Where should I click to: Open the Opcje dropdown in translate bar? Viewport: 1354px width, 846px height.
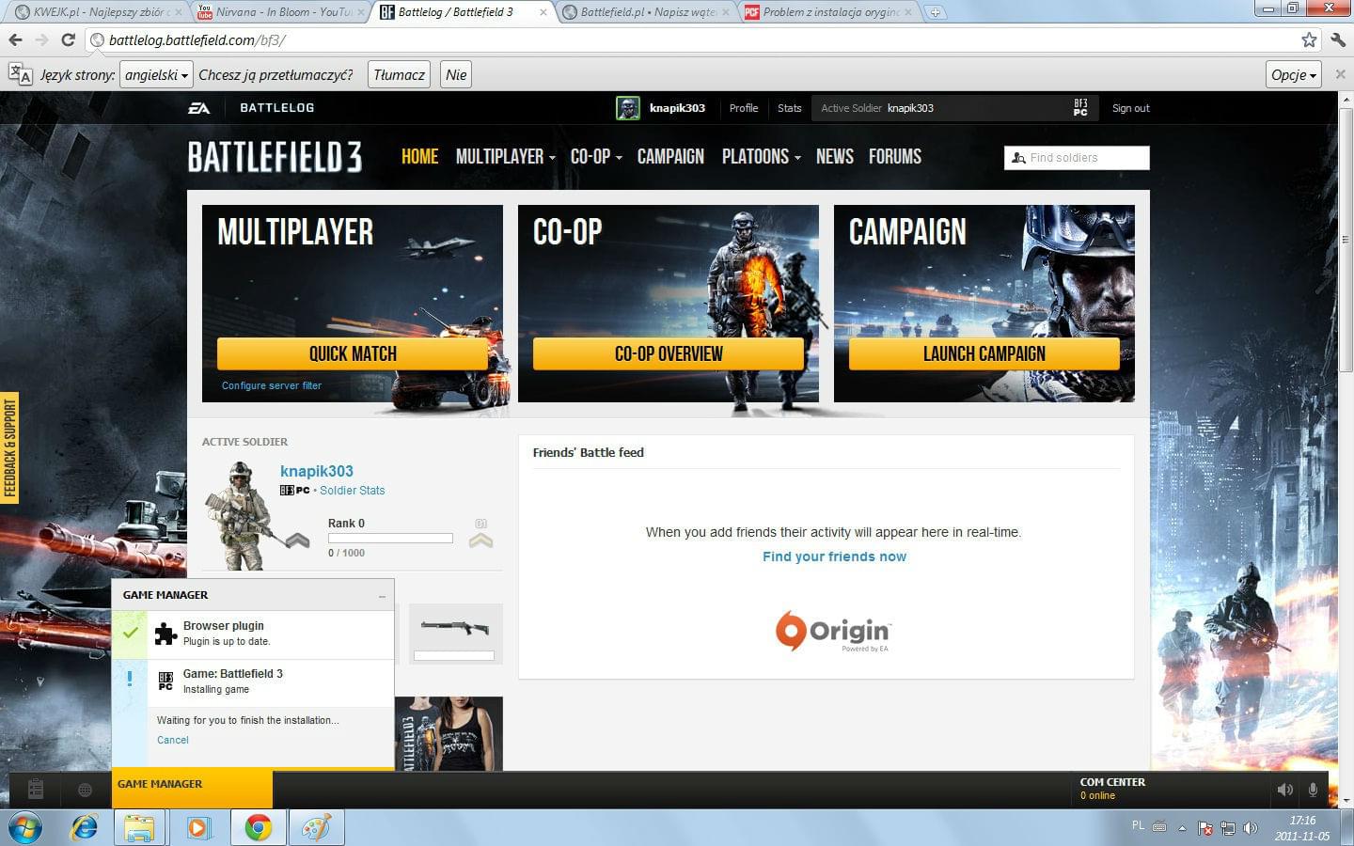[1294, 74]
